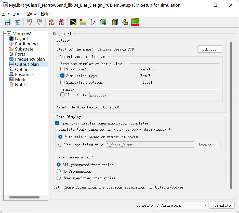Enable the This text checkbox

(62, 94)
